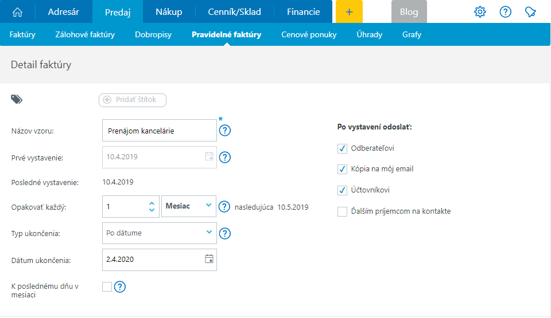Open the Blog button
551x318 pixels.
[409, 12]
